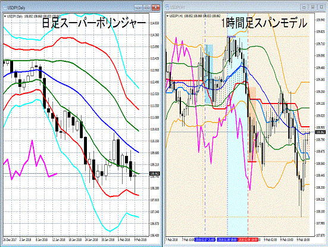Select the red 2018.02.08 18:00 time marker

pyautogui.click(x=248, y=239)
